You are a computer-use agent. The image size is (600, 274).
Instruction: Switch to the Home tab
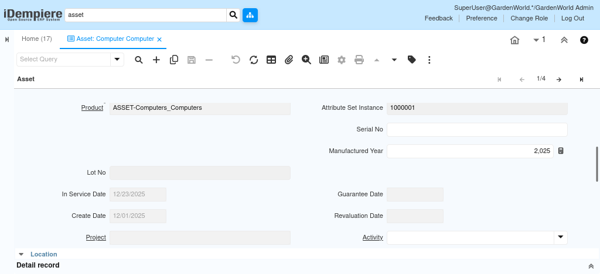[36, 39]
